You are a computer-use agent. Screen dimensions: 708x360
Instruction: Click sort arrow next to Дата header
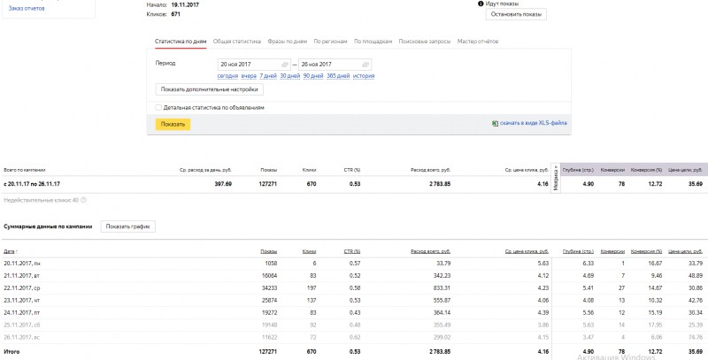pyautogui.click(x=17, y=252)
